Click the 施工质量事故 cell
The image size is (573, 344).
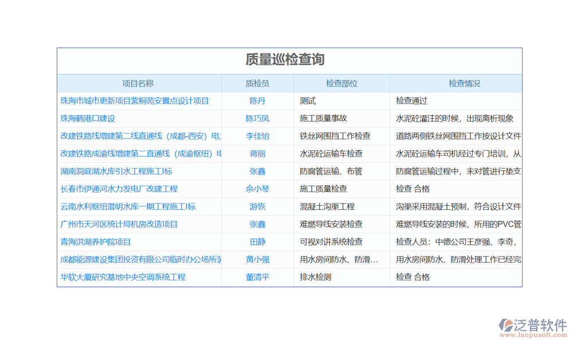pyautogui.click(x=323, y=119)
